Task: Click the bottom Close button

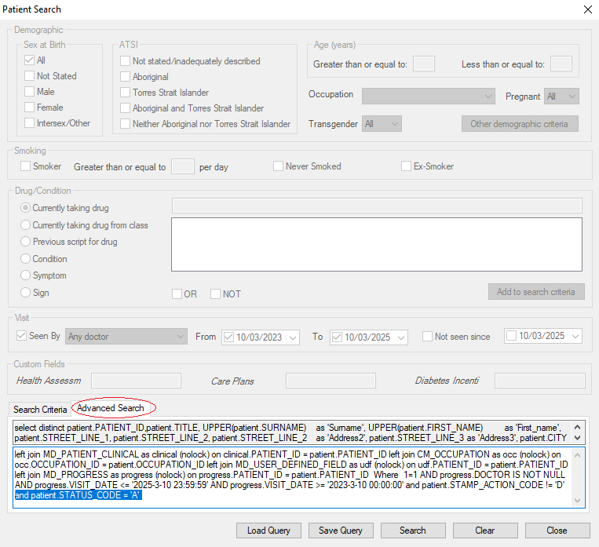Action: [x=557, y=531]
